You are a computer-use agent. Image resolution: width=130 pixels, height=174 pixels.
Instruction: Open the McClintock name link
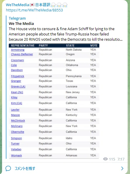[x=18, y=120]
